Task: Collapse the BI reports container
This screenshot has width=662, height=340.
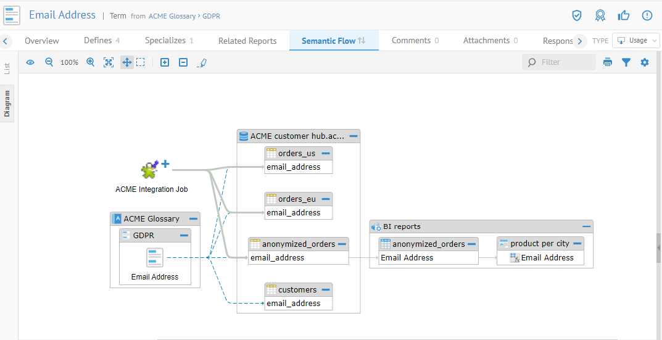Action: tap(586, 226)
